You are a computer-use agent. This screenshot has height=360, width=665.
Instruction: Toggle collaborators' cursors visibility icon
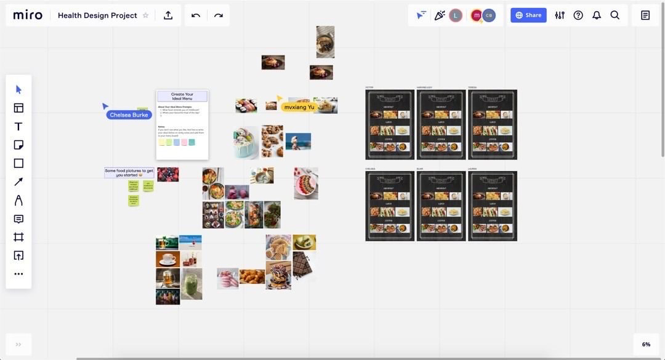click(x=421, y=15)
